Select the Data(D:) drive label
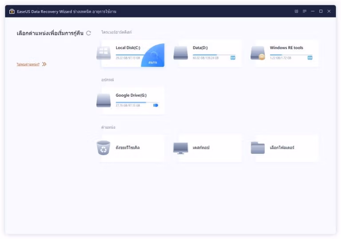This screenshot has width=341, height=239. [x=200, y=47]
